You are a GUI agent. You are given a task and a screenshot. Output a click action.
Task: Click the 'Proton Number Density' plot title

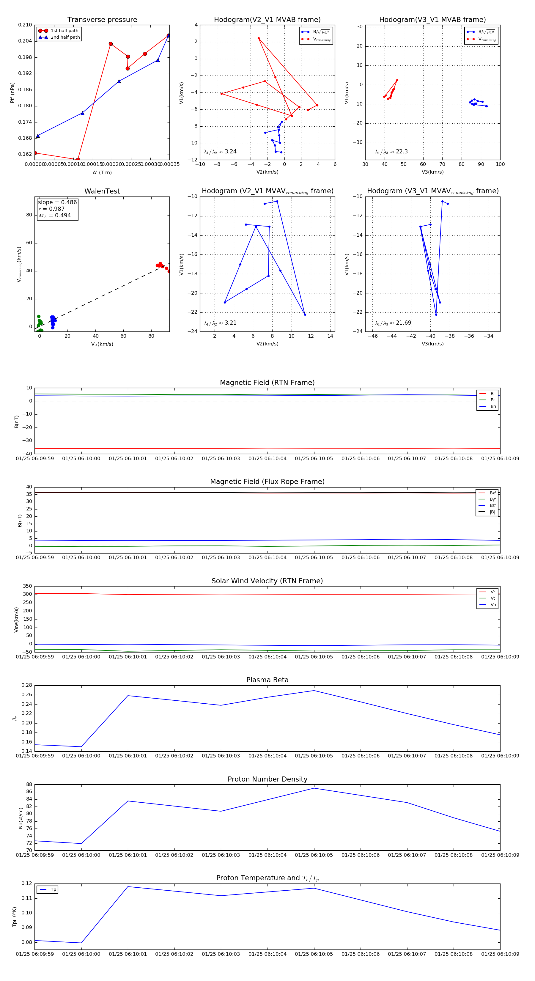(x=267, y=779)
